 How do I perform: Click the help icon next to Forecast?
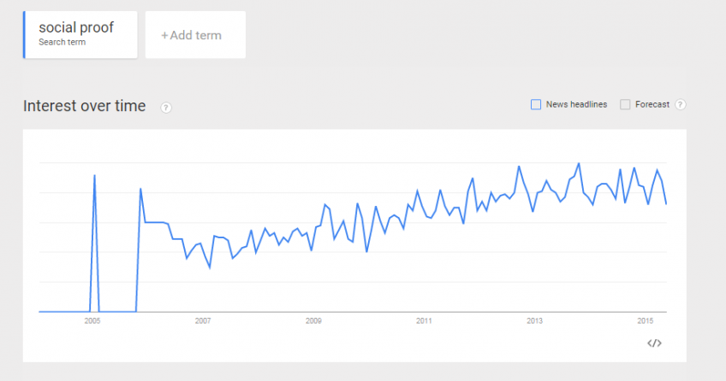pyautogui.click(x=681, y=105)
